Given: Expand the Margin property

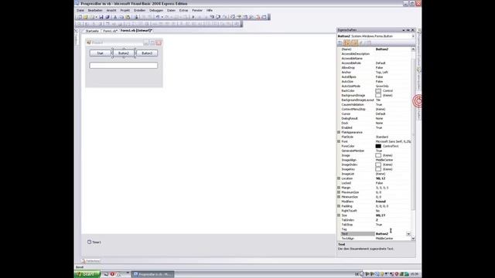Looking at the screenshot, I should pos(339,188).
